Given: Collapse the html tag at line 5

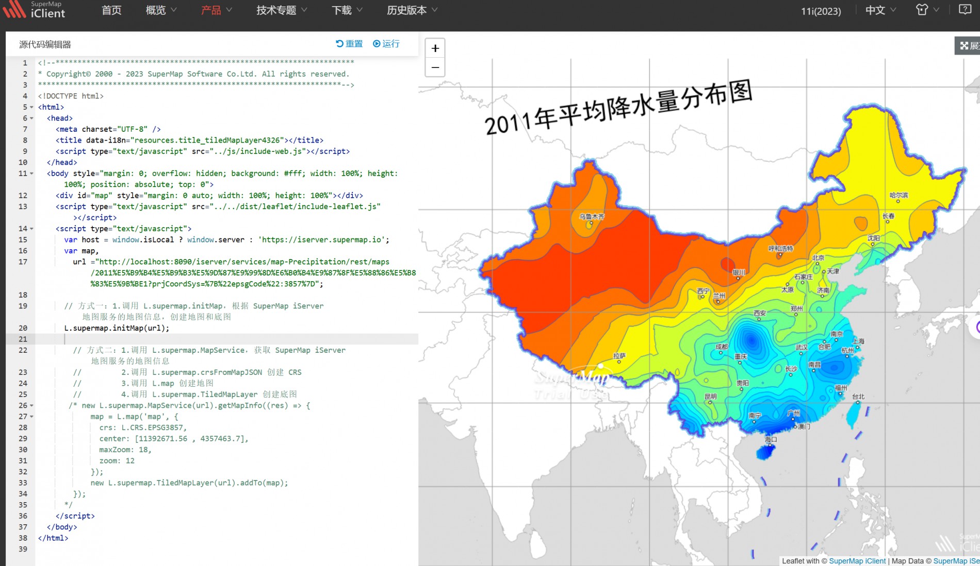Looking at the screenshot, I should pyautogui.click(x=31, y=107).
